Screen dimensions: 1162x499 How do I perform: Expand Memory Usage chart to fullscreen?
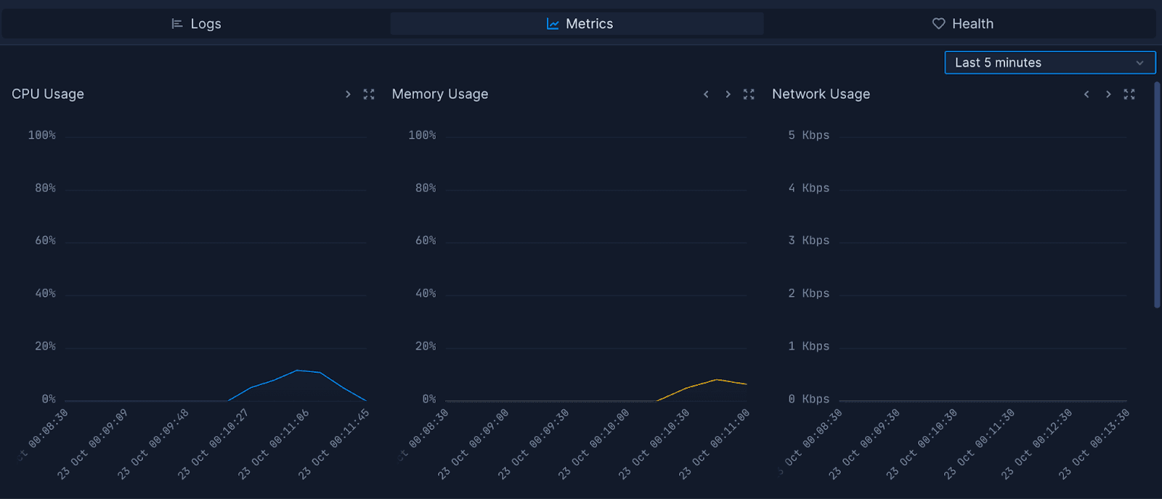coord(749,94)
